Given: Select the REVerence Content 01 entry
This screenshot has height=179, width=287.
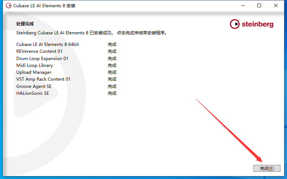Looking at the screenshot, I should click(x=39, y=51).
